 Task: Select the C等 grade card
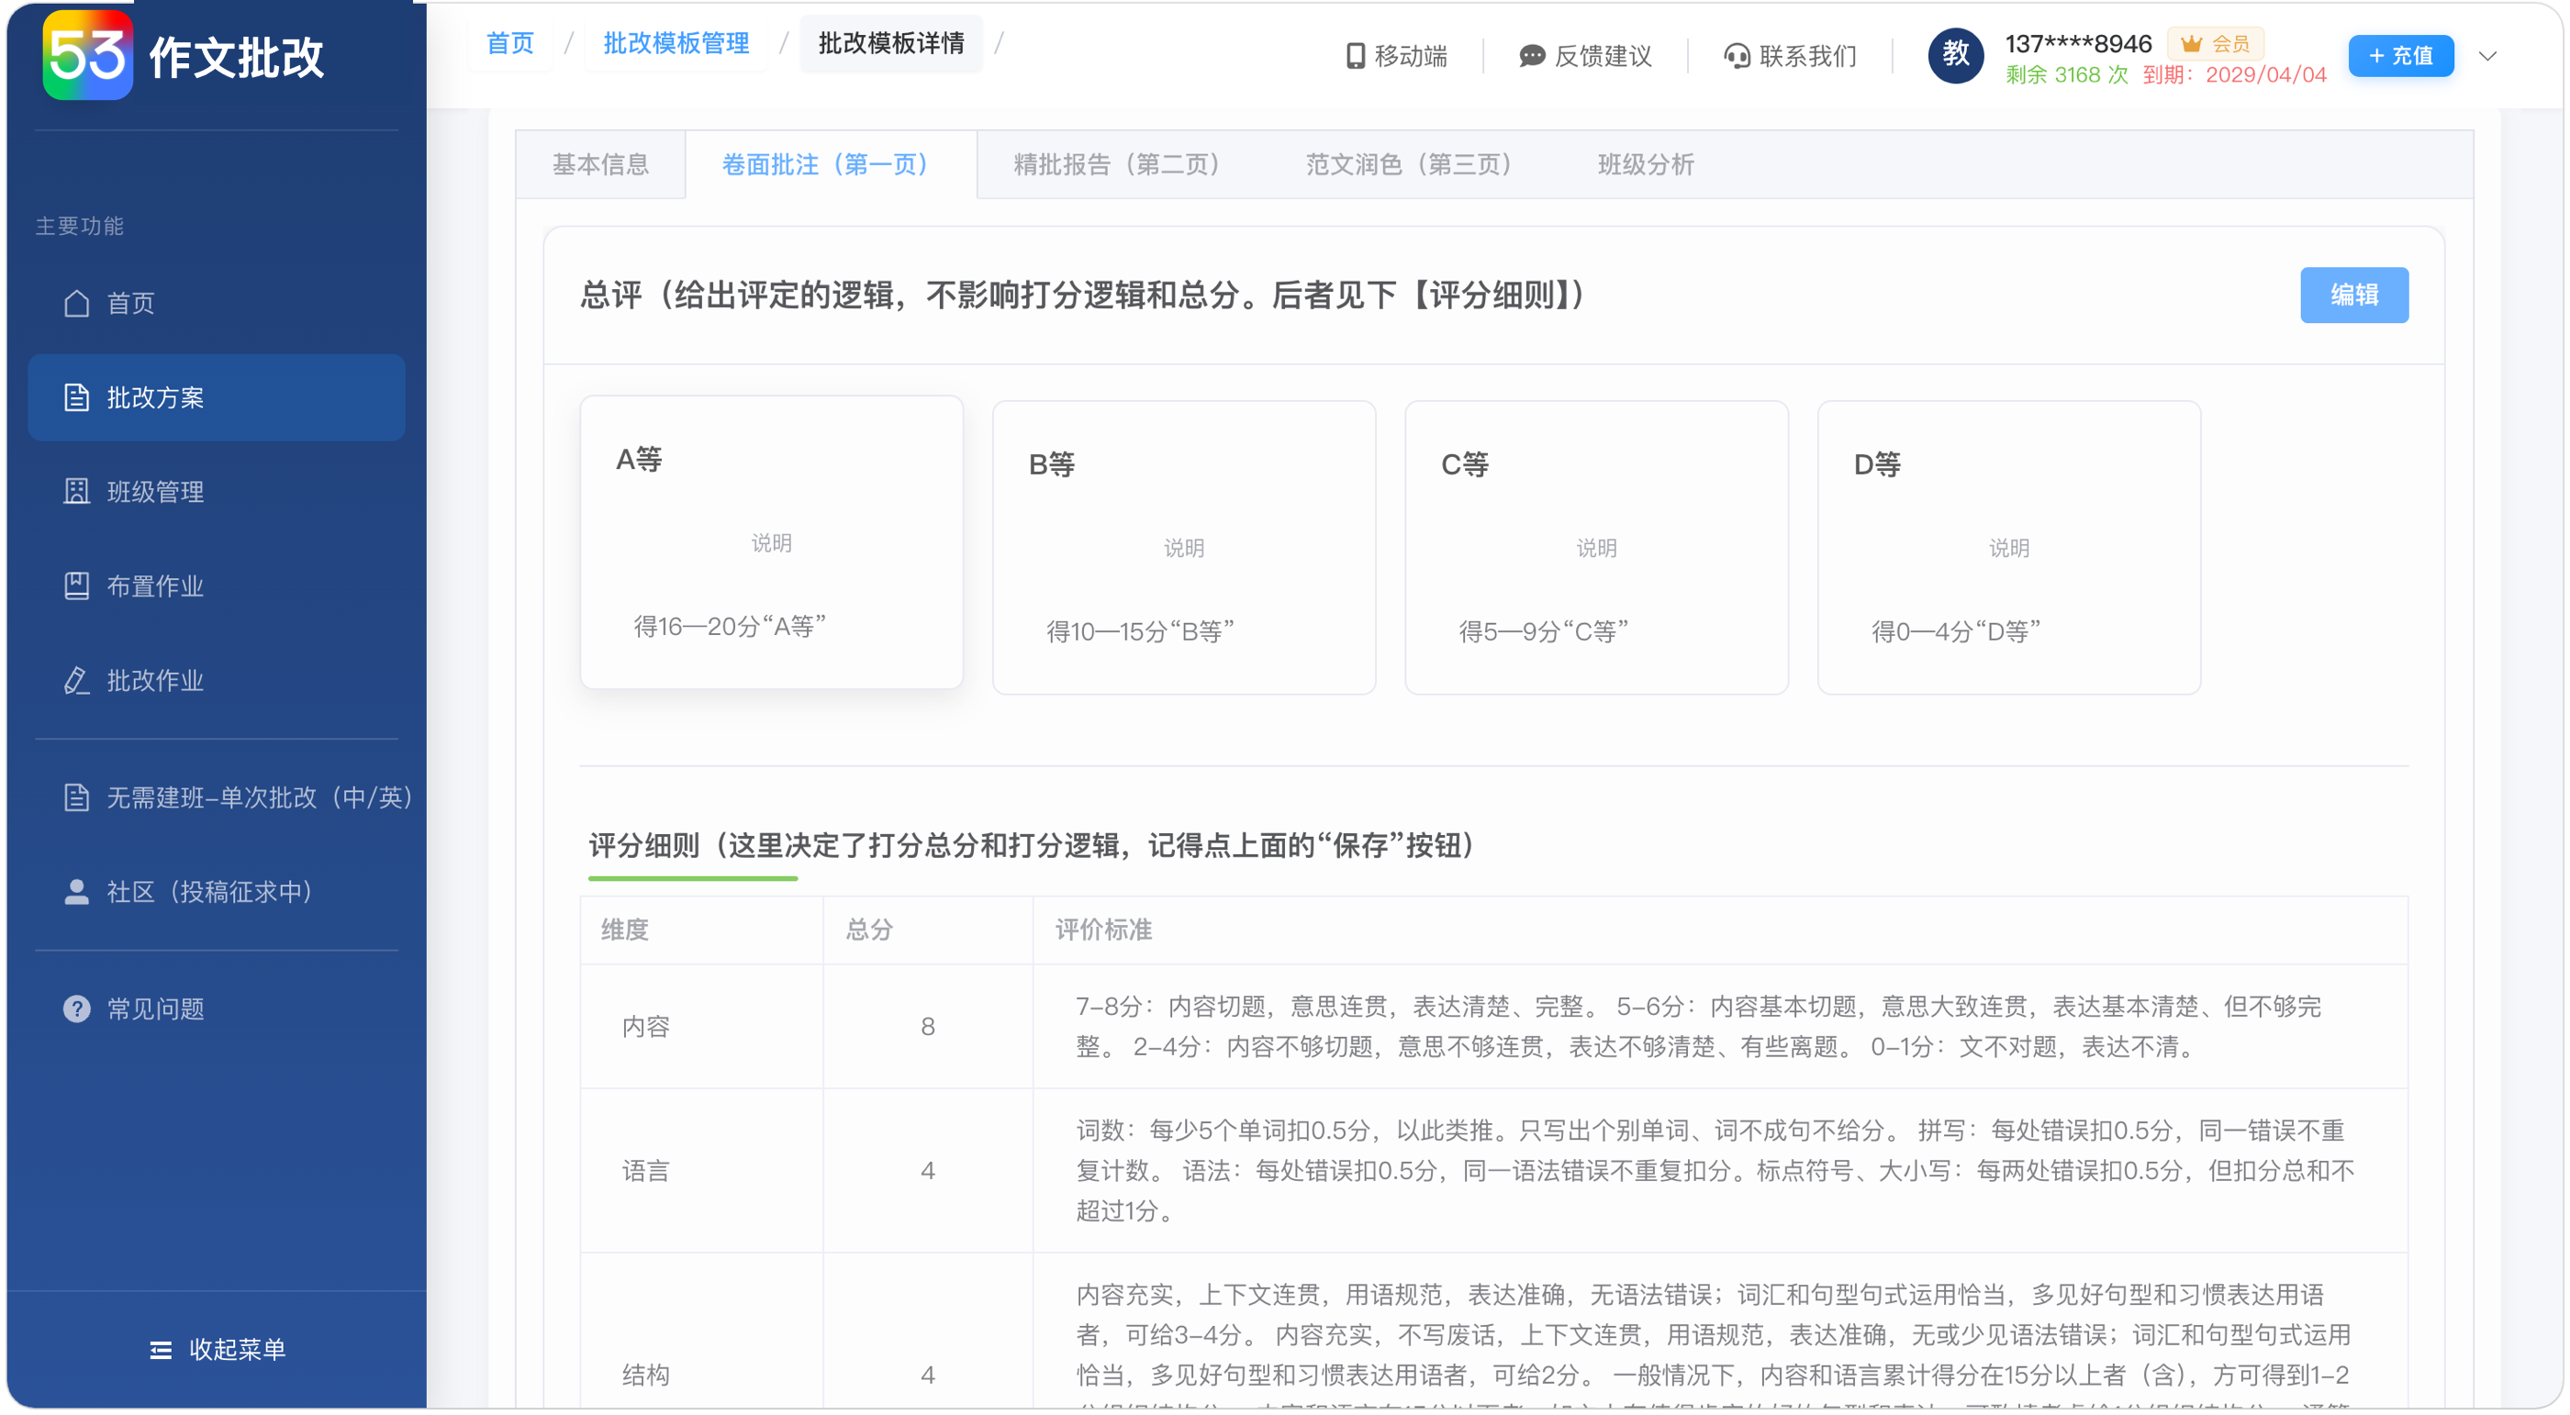(1595, 548)
